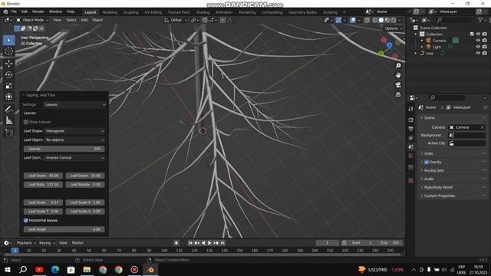Open the Keying menu in timeline
Screen dimensions: 491x276
pos(47,243)
